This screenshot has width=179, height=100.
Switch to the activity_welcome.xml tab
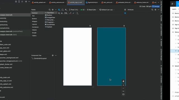[57, 2]
